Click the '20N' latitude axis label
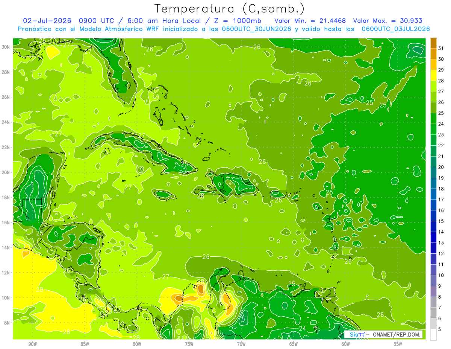 (6, 172)
